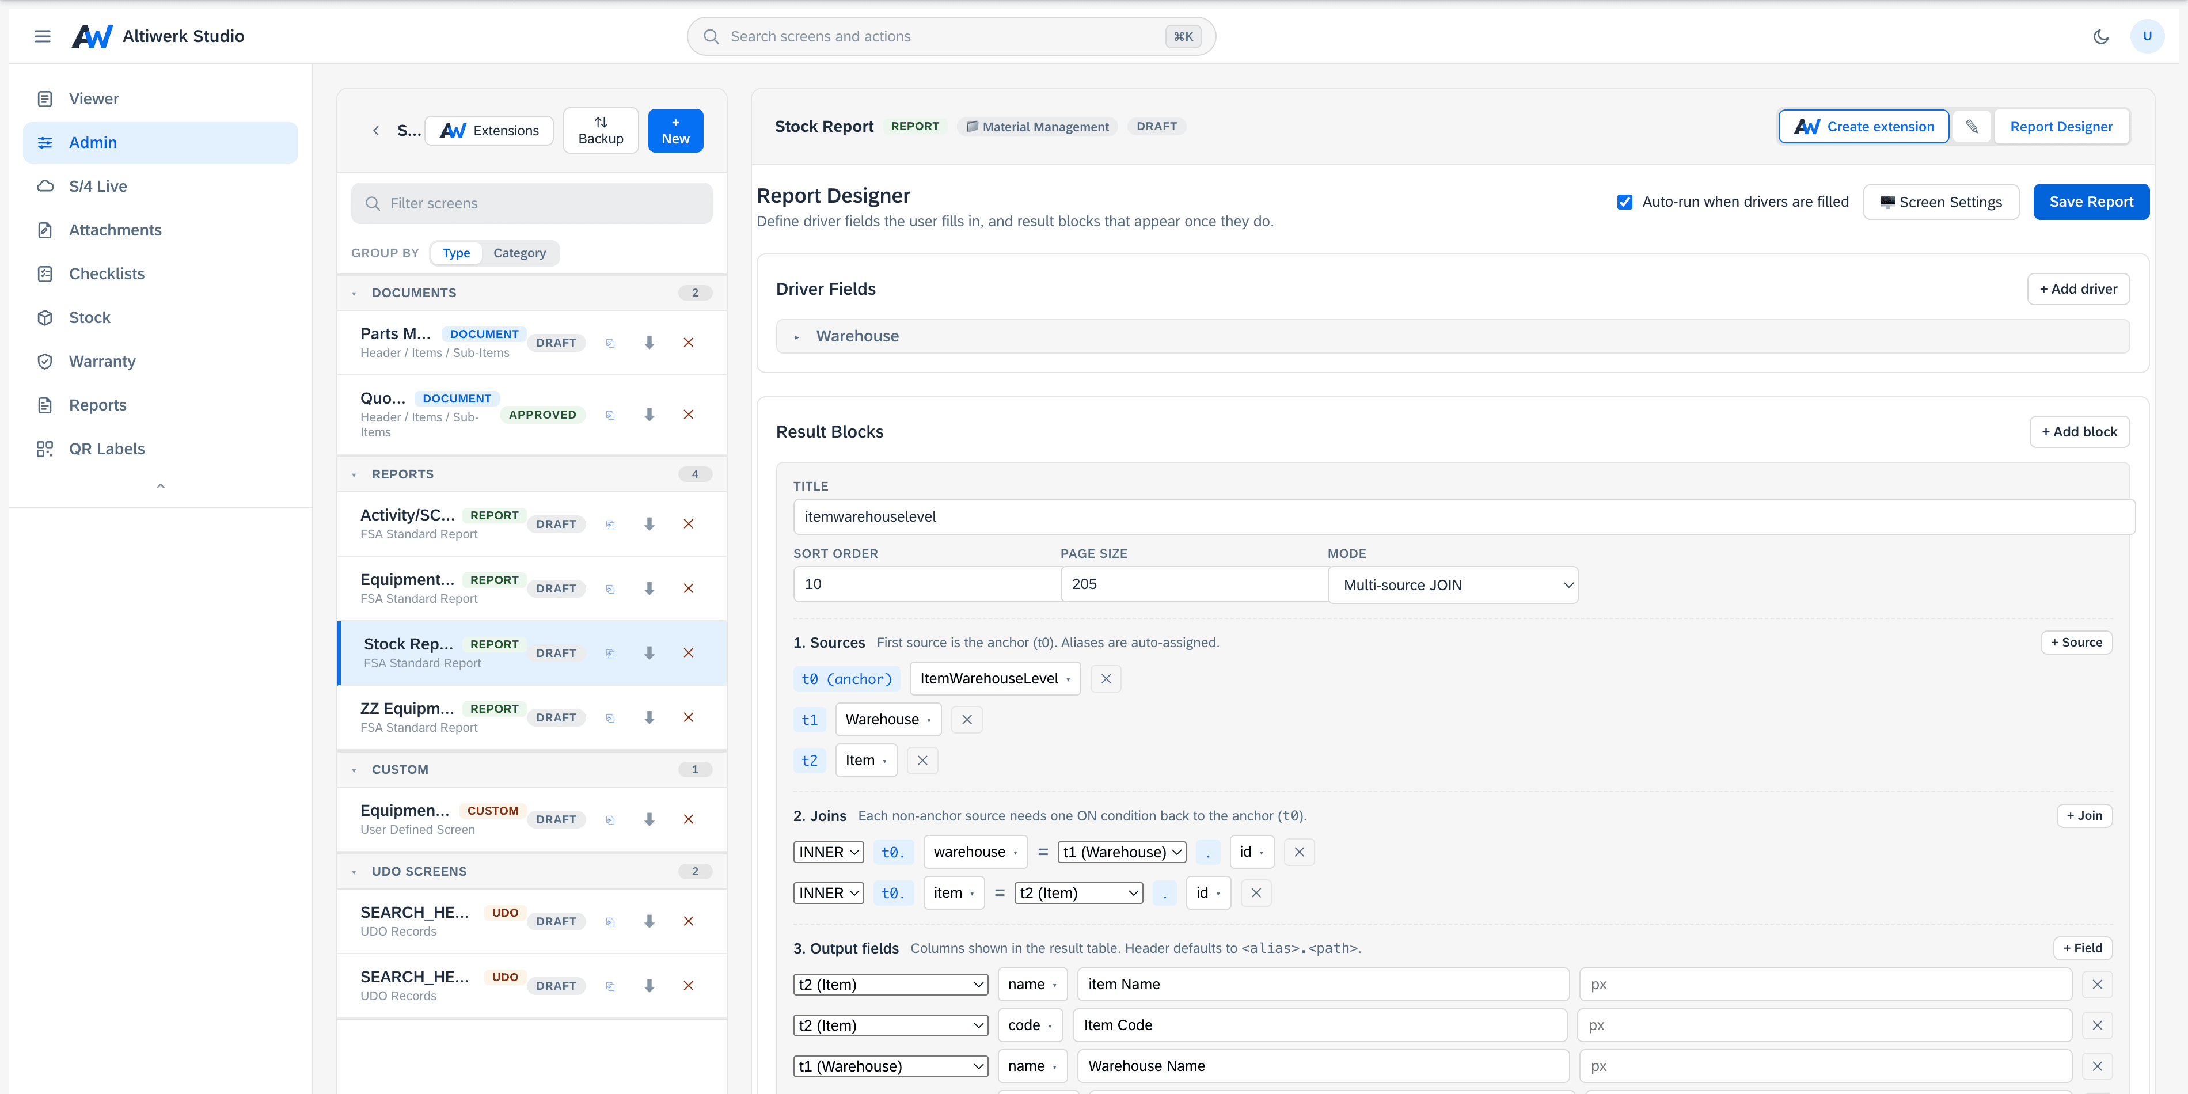Create a New screen
Viewport: 2188px width, 1094px height.
coord(675,131)
